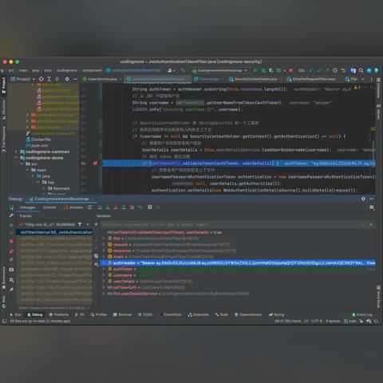Click the green Run button in top toolbar
Screen dimensions: 383x383
(255, 70)
